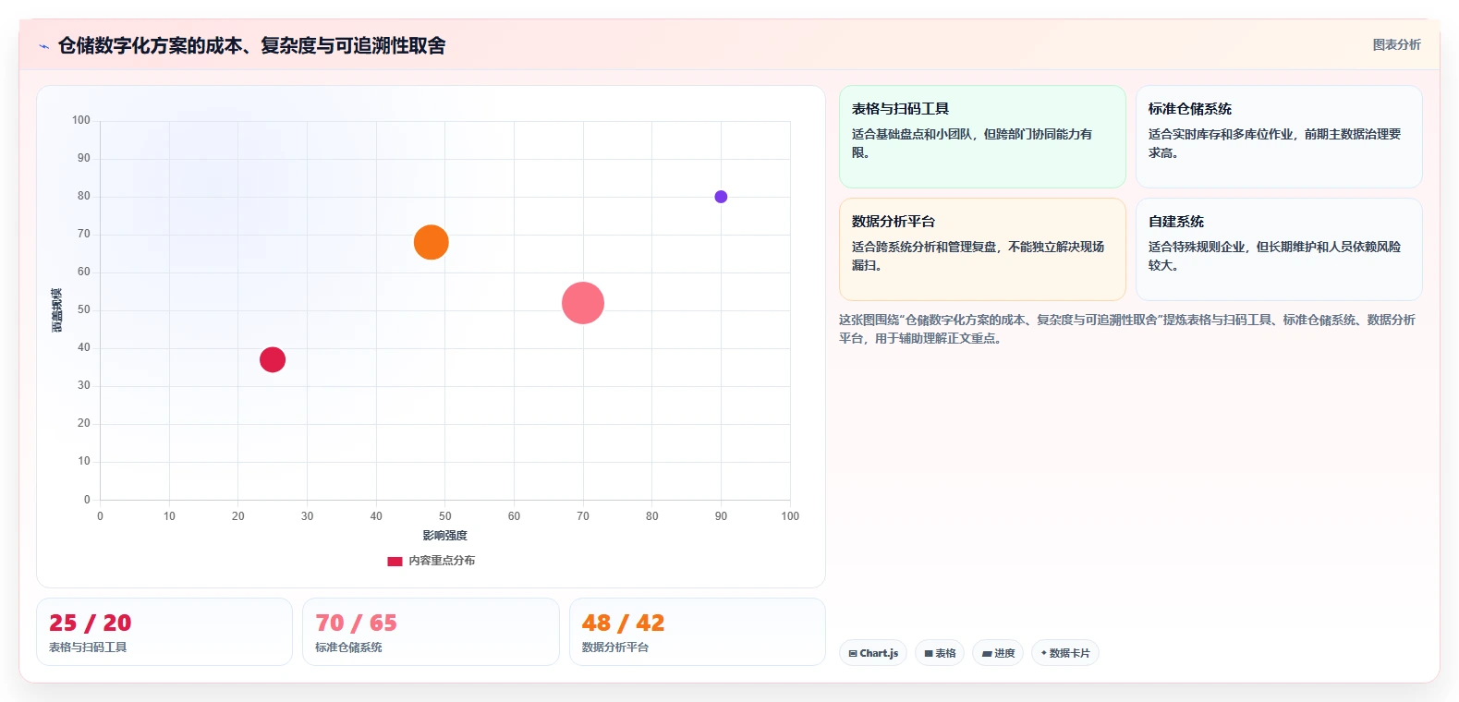The image size is (1459, 702).
Task: Select the 表格 tag chip
Action: (x=940, y=653)
